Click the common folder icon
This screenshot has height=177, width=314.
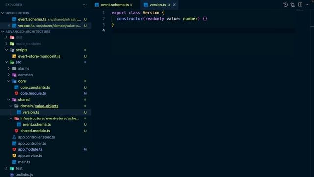(14, 75)
